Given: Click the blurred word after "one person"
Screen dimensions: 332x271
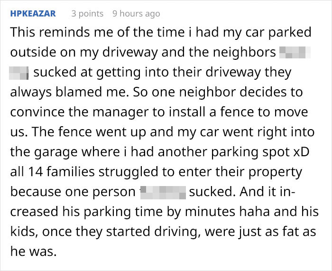Looking at the screenshot, I should coord(163,192).
